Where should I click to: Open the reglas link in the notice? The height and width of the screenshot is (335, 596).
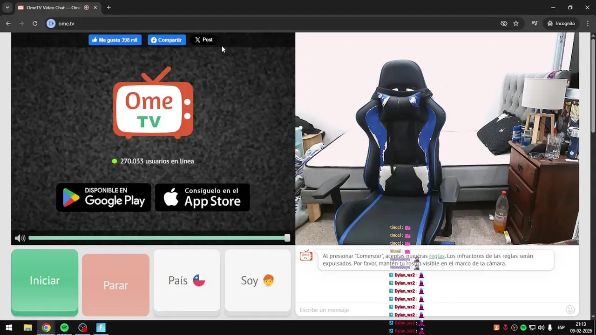coord(437,256)
